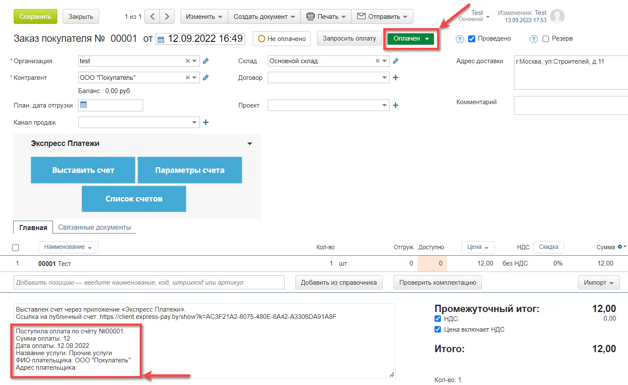The height and width of the screenshot is (385, 628).
Task: Click the Выставить счет button
Action: tap(83, 170)
